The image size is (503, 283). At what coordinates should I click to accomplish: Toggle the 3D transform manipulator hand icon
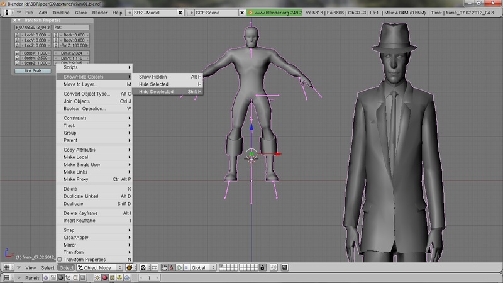164,268
